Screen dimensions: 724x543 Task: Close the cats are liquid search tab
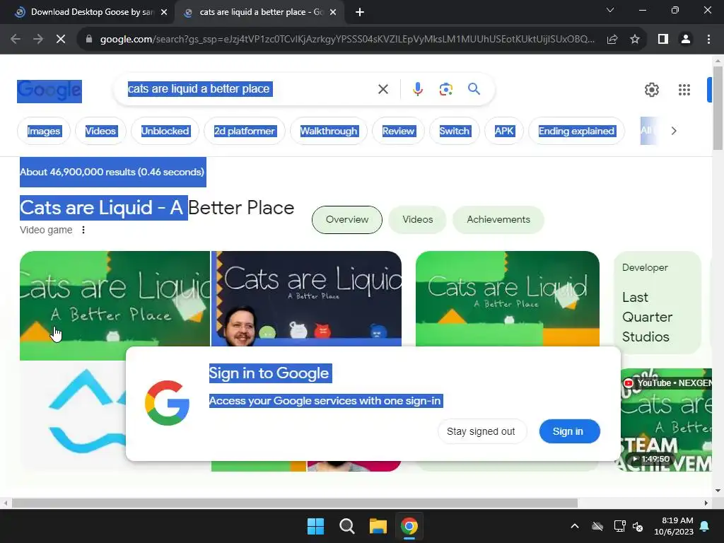(333, 12)
